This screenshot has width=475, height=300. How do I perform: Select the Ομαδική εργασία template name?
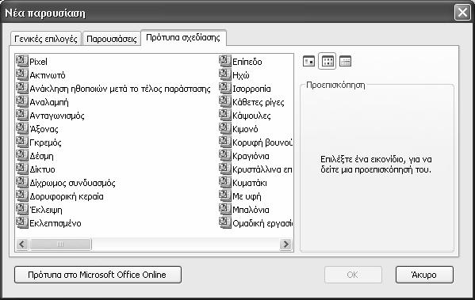coord(262,223)
